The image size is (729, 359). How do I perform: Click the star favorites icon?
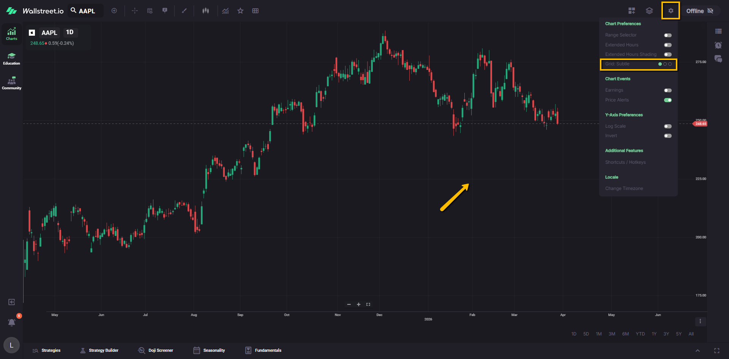point(240,11)
